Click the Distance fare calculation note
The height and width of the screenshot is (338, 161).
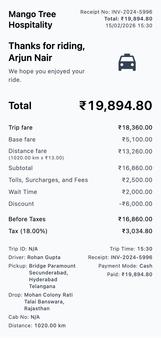(36, 158)
